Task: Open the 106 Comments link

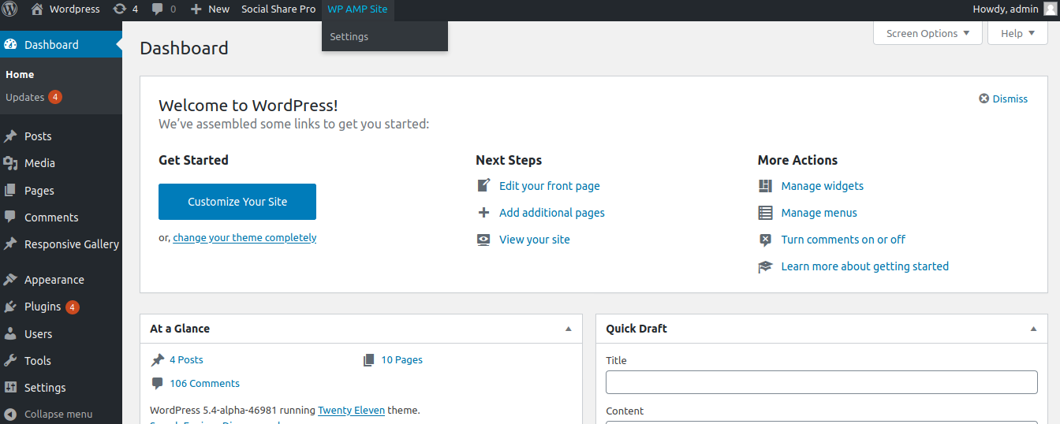Action: [204, 384]
